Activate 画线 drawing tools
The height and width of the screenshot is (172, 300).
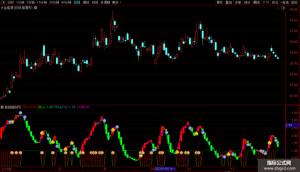256,2
